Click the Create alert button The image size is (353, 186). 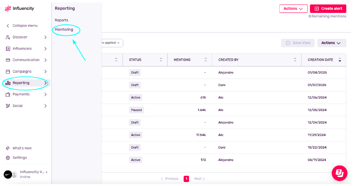328,8
